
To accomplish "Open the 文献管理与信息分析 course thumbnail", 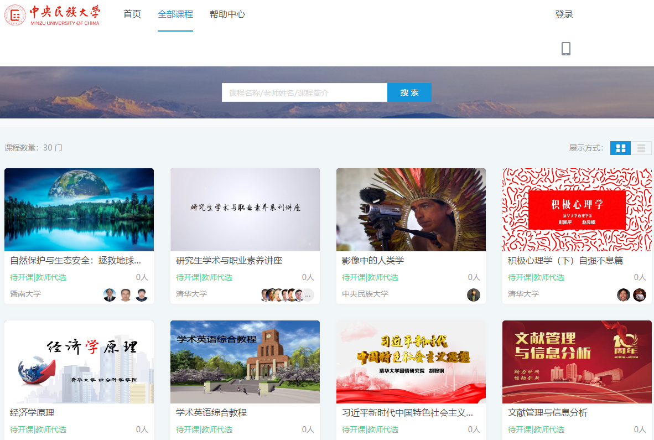I will [577, 361].
